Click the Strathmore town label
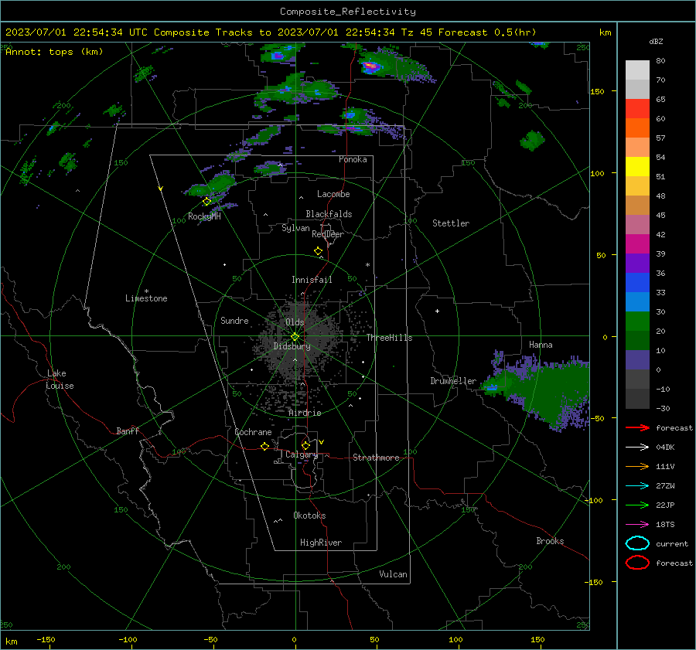 (x=376, y=458)
